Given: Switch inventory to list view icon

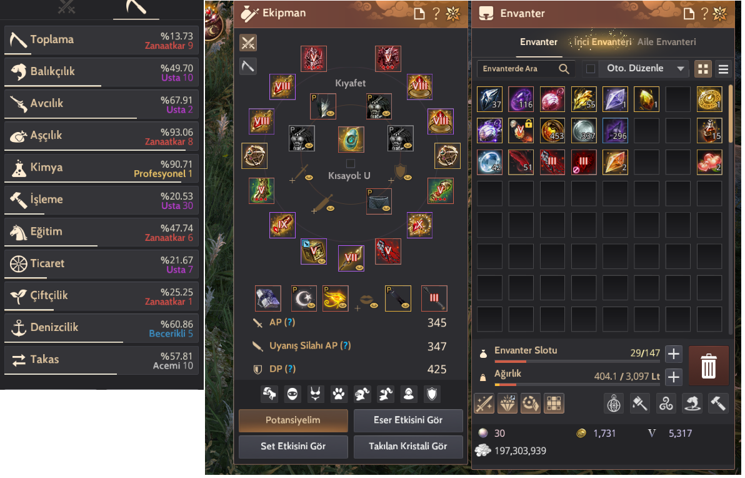Looking at the screenshot, I should 723,69.
